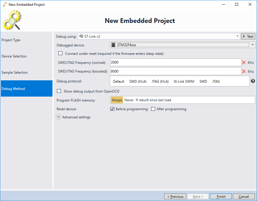Click the red X beside normal frequency

pos(244,62)
